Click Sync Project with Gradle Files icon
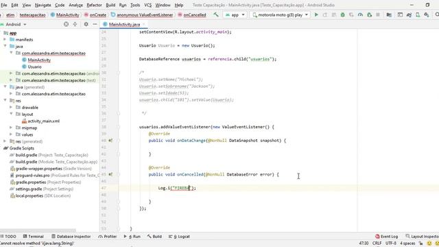The width and height of the screenshot is (439, 247). [x=409, y=14]
